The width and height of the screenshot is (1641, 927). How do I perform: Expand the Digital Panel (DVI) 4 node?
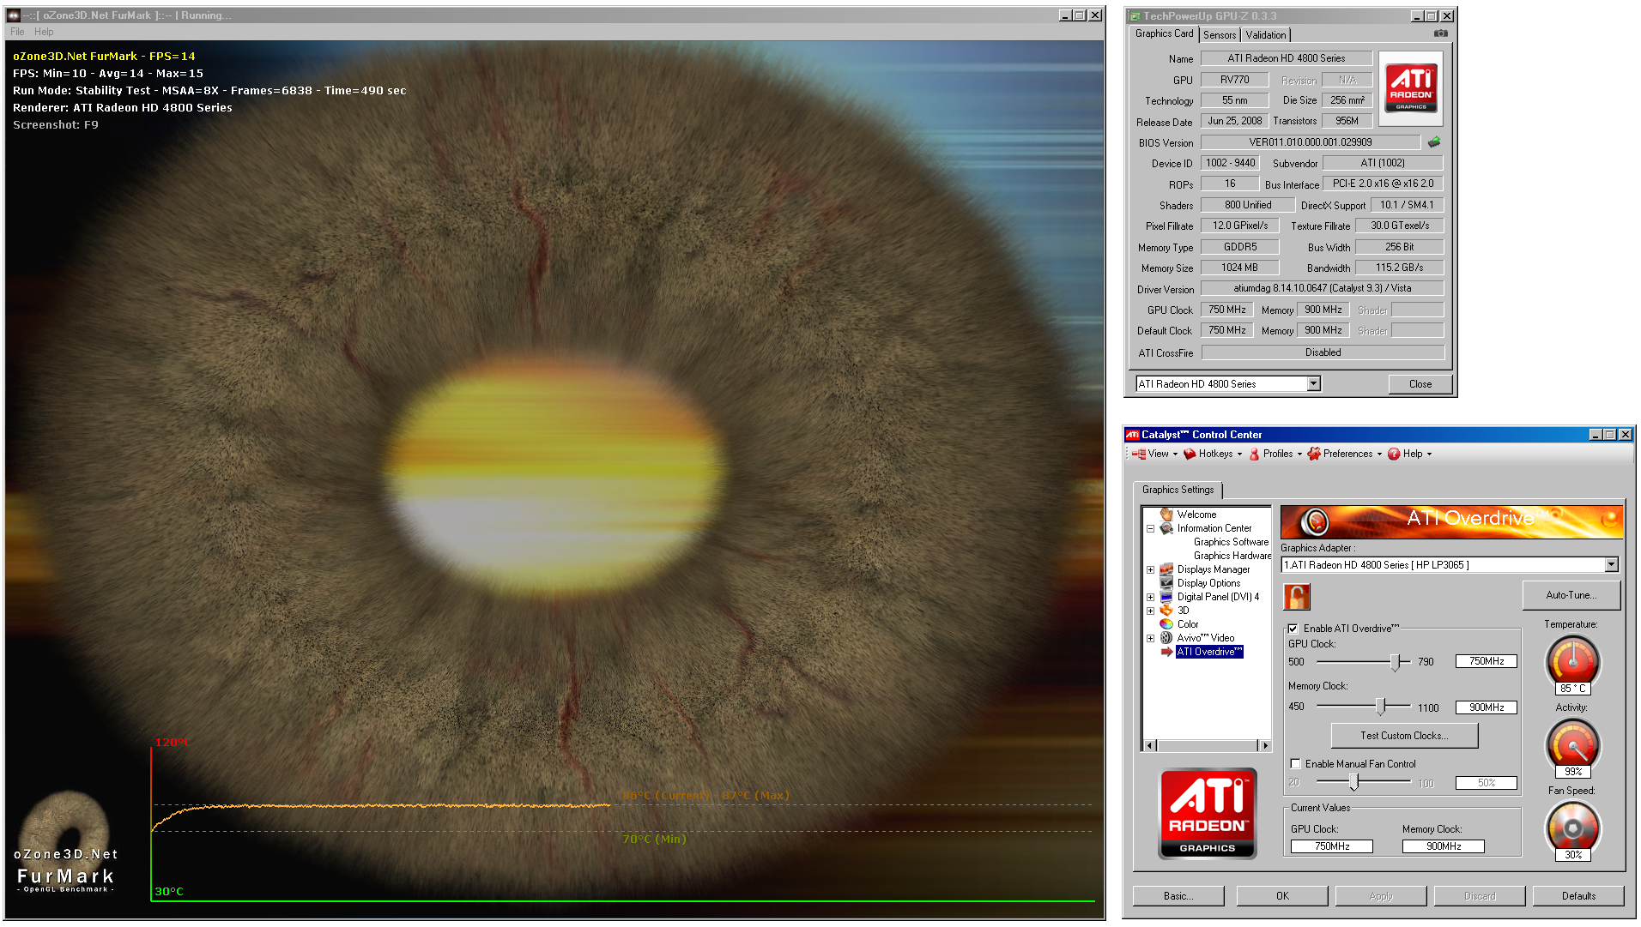coord(1150,597)
